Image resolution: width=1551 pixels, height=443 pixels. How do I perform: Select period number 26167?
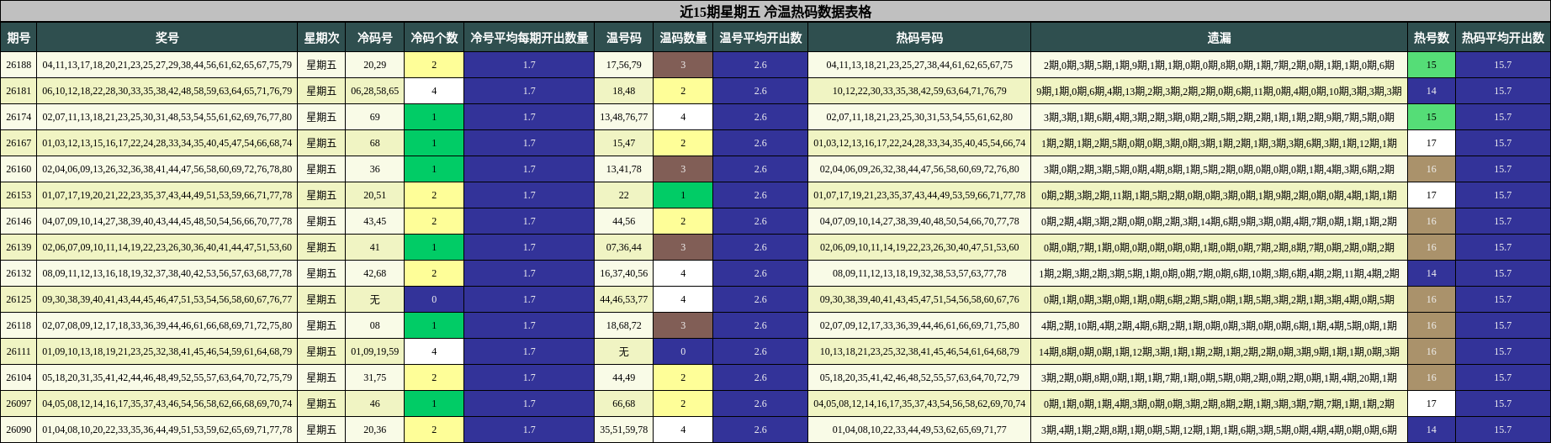pos(19,143)
